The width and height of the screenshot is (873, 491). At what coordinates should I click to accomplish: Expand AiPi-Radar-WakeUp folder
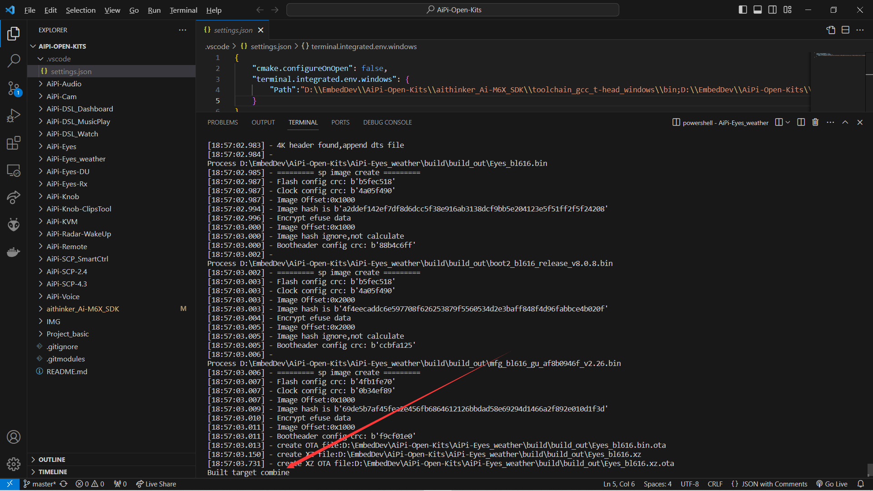(x=111, y=234)
